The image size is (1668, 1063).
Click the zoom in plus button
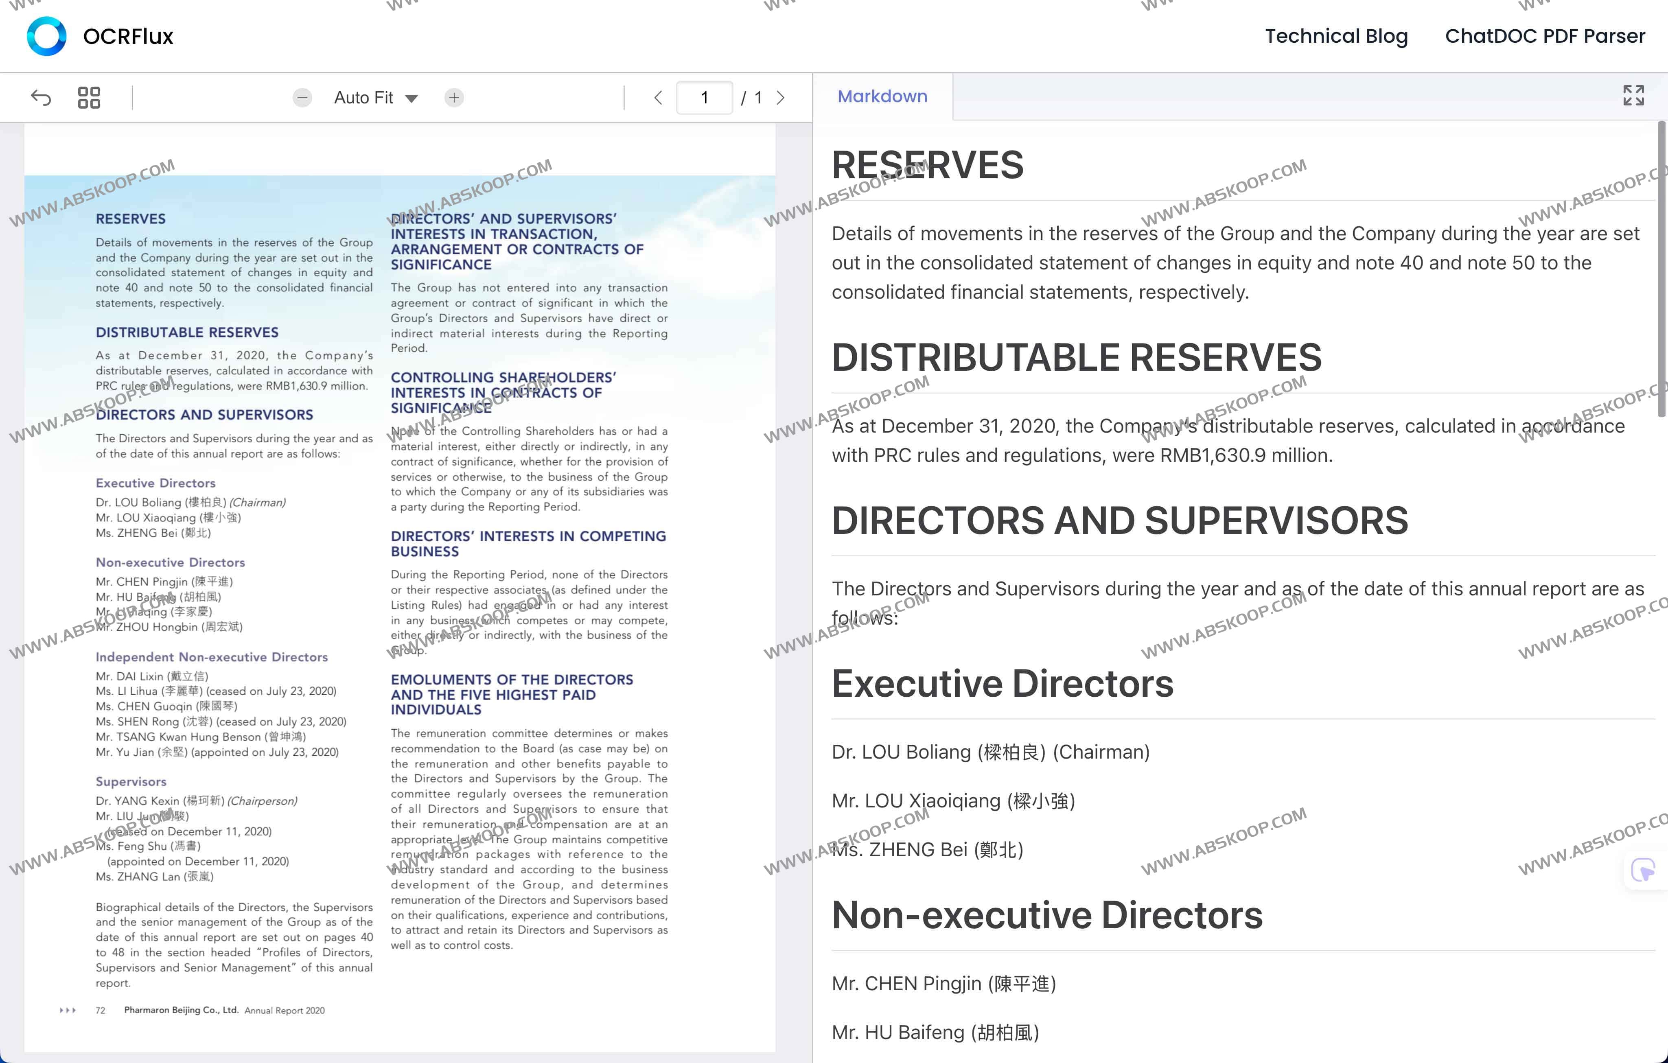[x=454, y=98]
